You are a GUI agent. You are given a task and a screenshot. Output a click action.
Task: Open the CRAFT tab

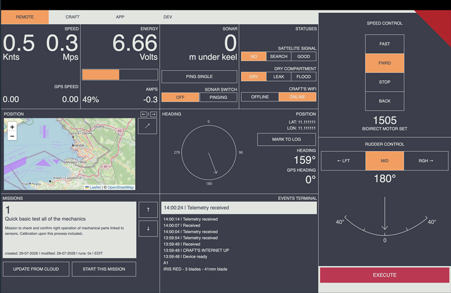pos(73,17)
